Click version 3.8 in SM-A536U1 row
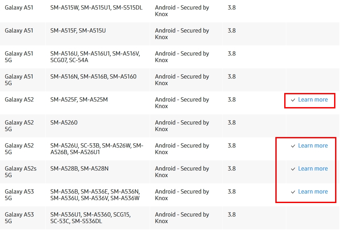 click(x=232, y=215)
